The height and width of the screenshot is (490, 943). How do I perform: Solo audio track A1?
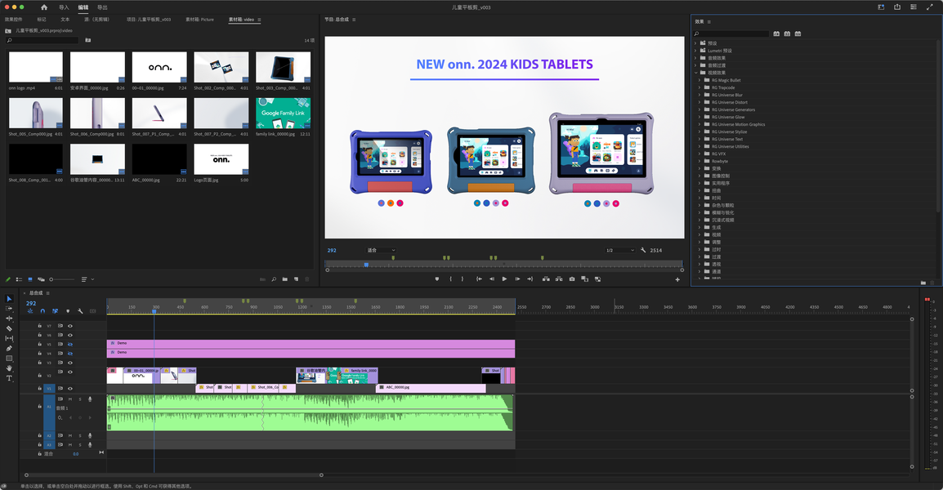pyautogui.click(x=80, y=399)
